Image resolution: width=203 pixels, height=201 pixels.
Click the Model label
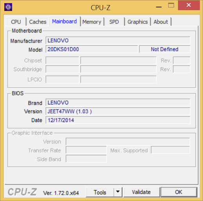pos(36,50)
